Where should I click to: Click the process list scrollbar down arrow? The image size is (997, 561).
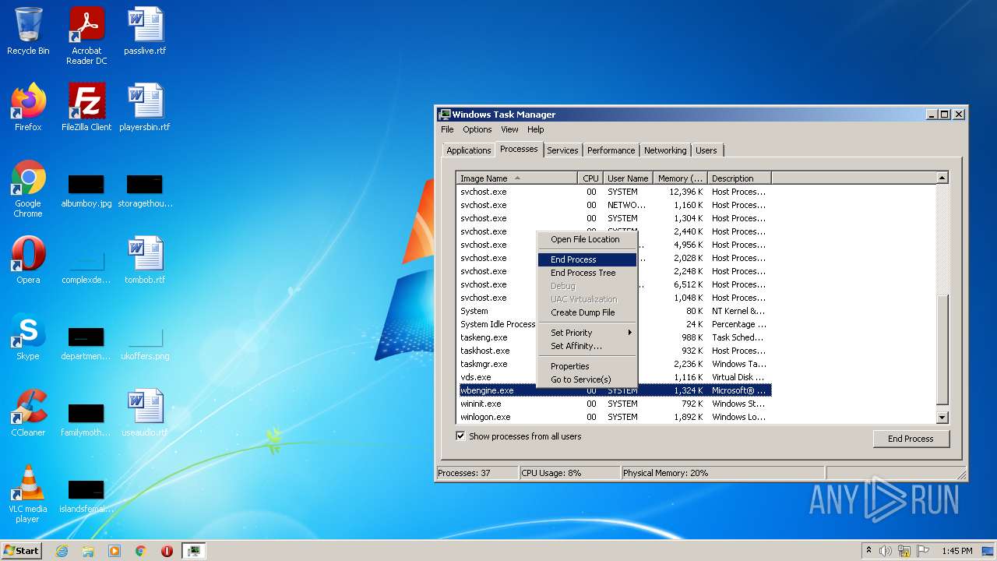point(942,418)
